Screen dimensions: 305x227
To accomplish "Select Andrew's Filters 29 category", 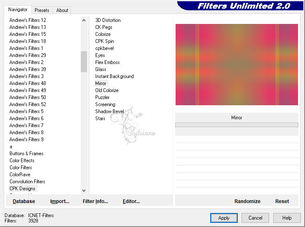I will (28, 55).
